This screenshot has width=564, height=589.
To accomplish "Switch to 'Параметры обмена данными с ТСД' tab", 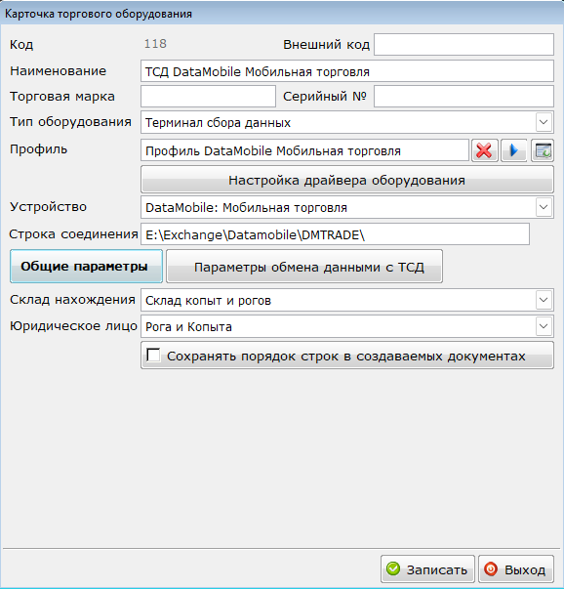I will tap(304, 267).
